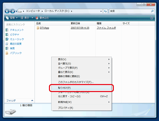Click the パブリック folder icon

pos(7,53)
